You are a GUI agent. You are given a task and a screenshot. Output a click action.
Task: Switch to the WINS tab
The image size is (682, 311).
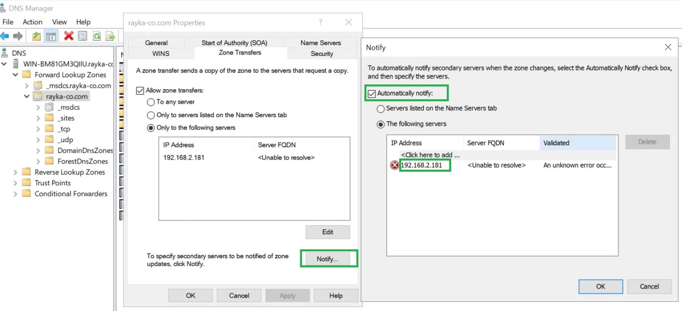point(161,53)
